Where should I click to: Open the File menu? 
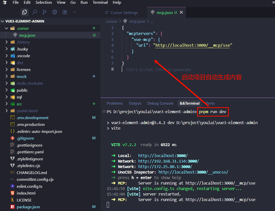[x=15, y=2]
